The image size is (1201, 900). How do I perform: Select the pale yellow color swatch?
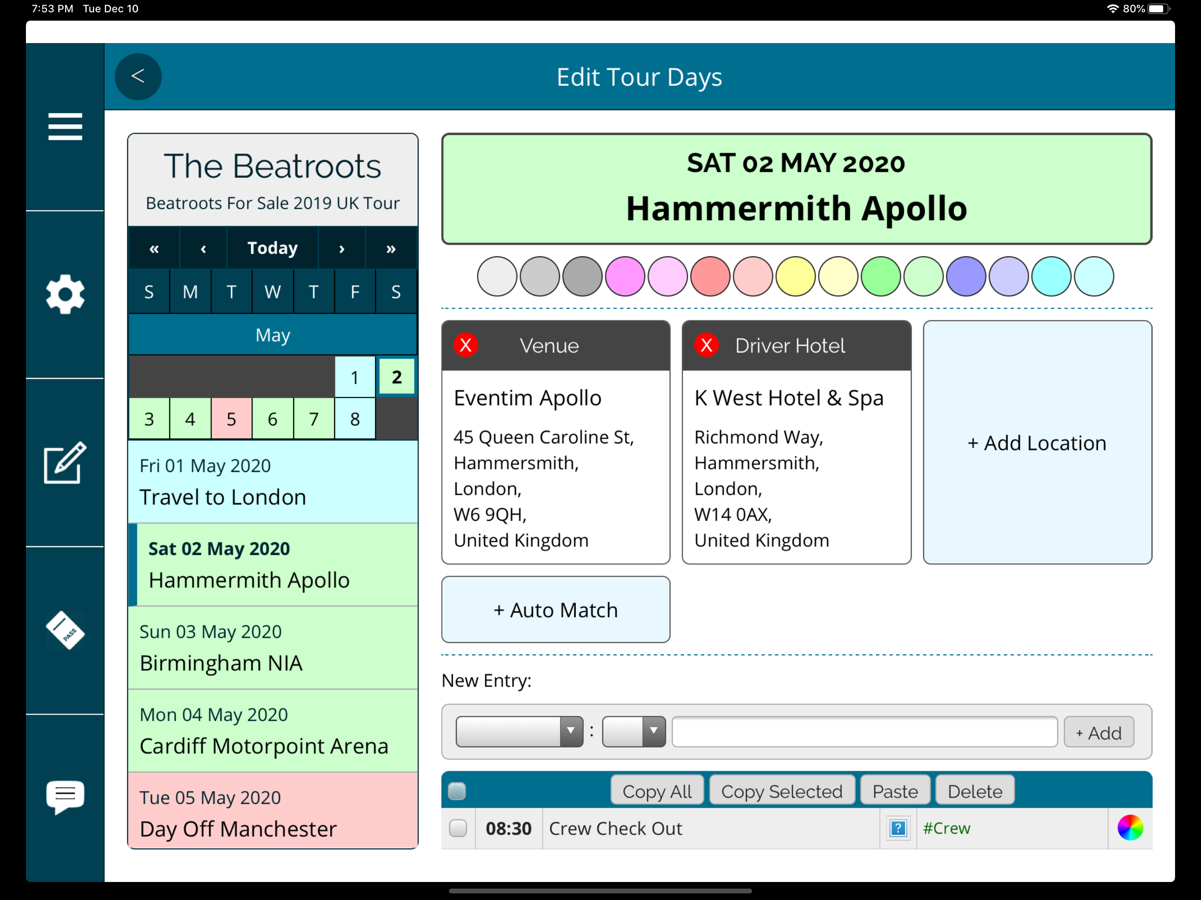coord(838,277)
